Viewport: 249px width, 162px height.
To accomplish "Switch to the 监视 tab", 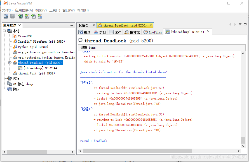I will tap(100, 32).
